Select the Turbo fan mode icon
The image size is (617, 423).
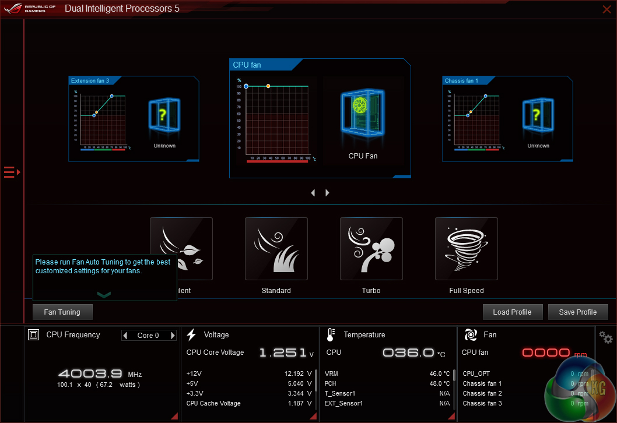(x=371, y=249)
